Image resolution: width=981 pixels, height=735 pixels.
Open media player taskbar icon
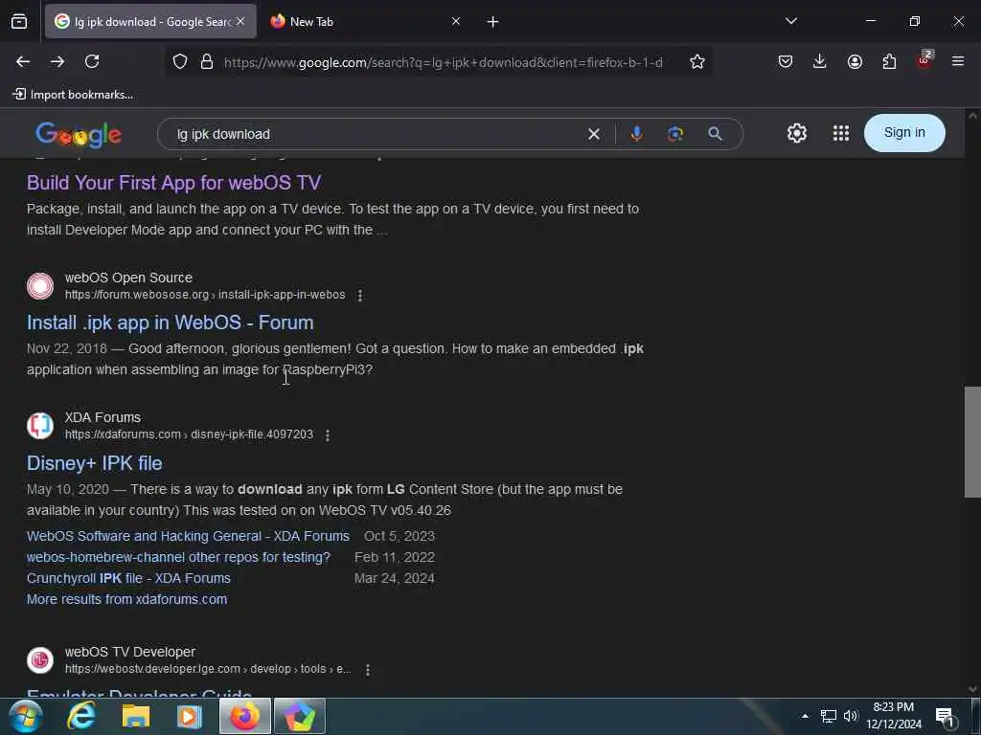click(x=190, y=716)
